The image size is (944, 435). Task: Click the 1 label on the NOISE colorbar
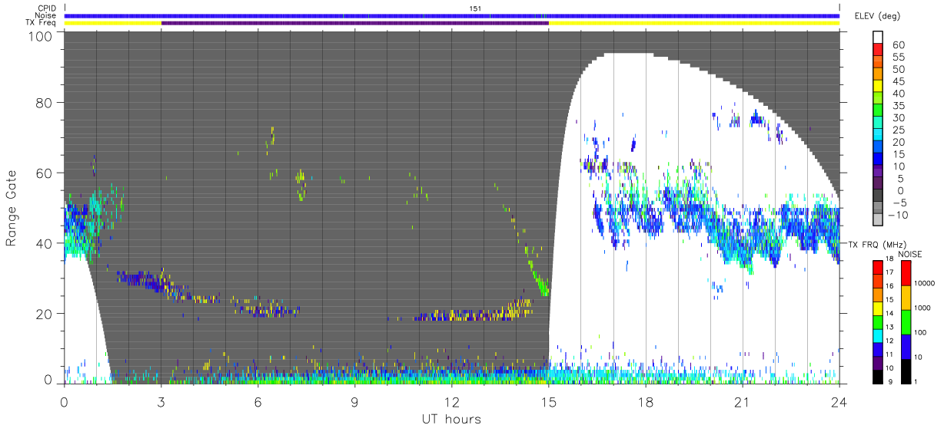pos(917,381)
